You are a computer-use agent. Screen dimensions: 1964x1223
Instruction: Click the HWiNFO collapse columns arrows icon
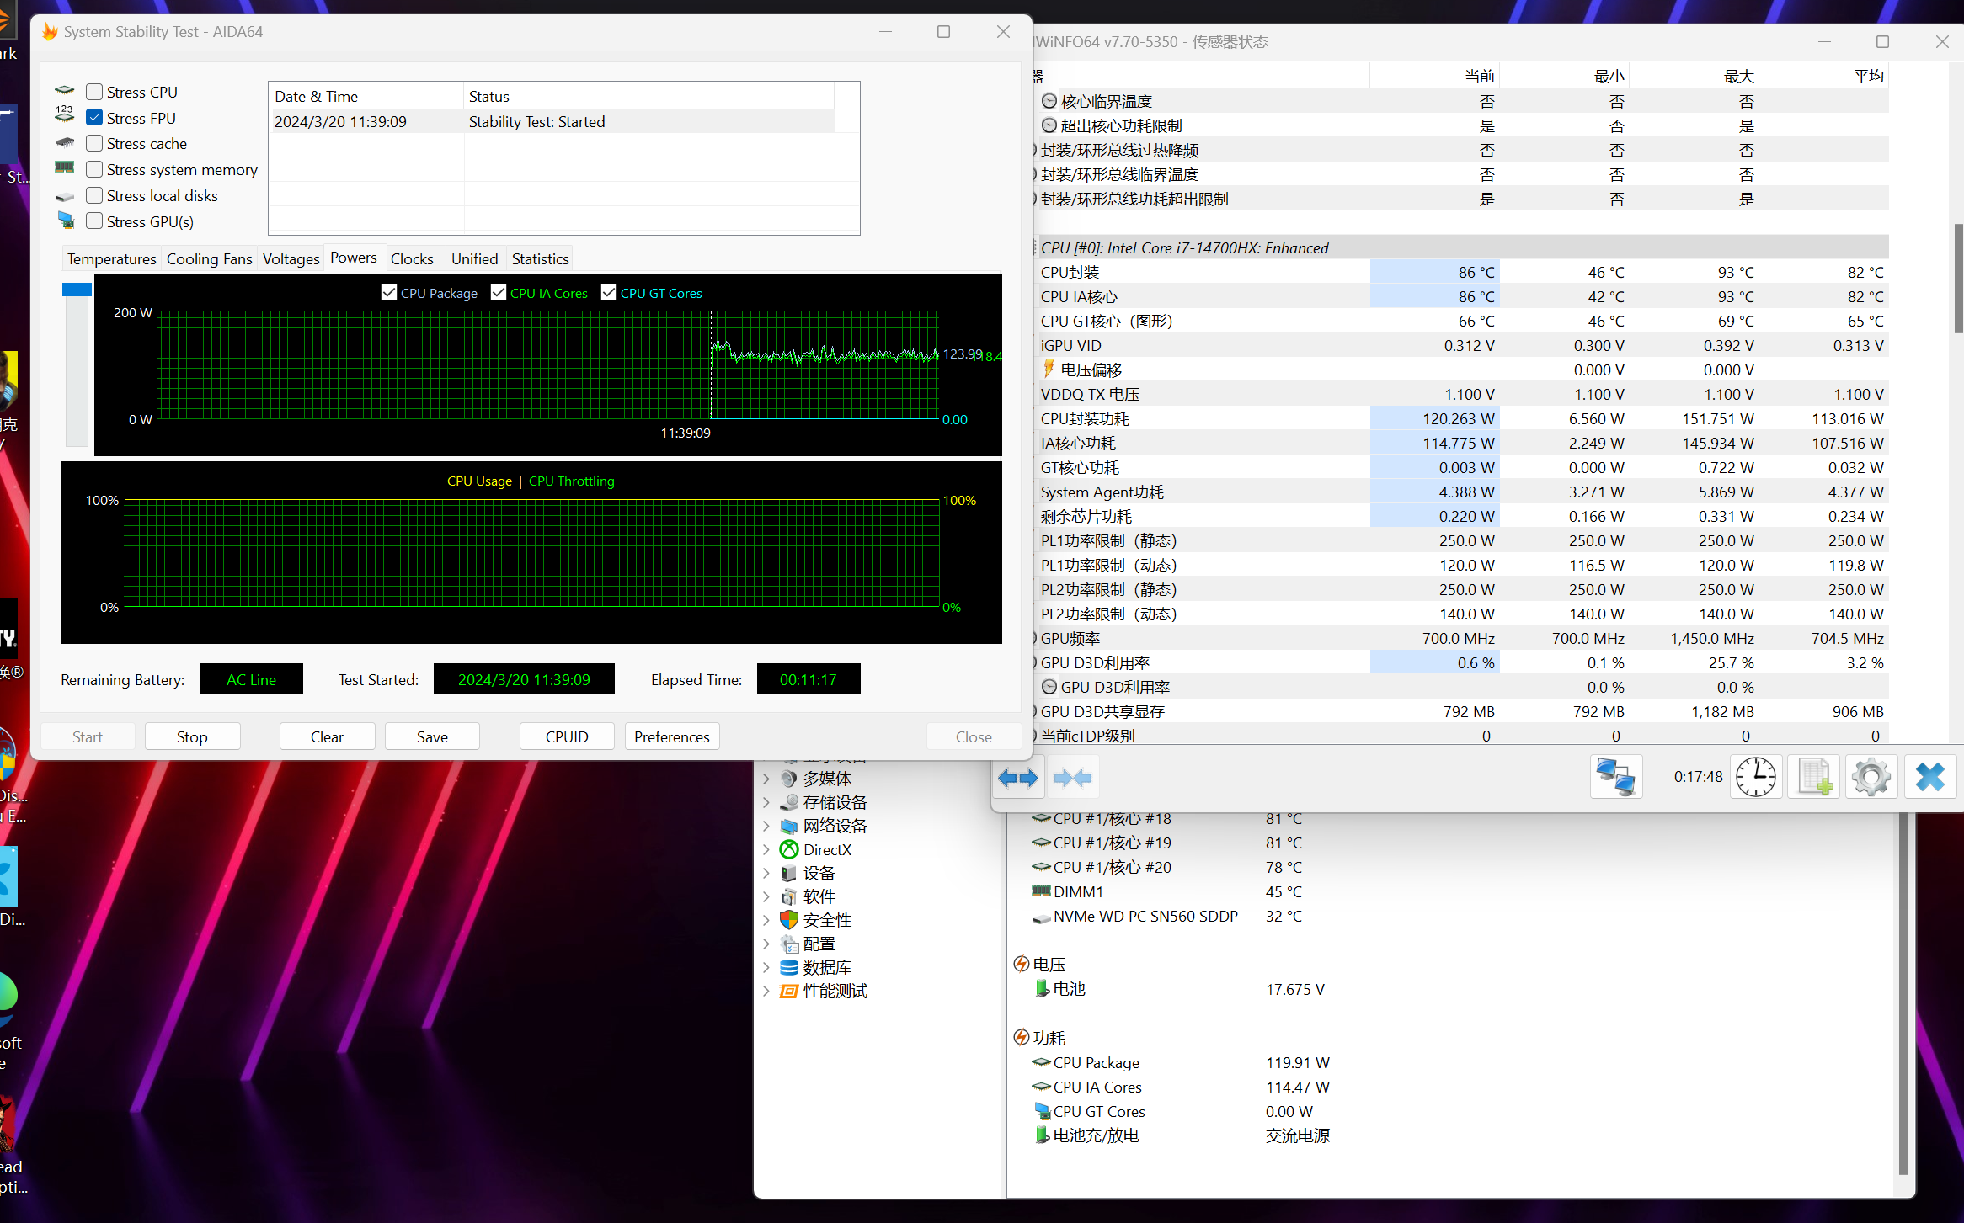(1073, 778)
